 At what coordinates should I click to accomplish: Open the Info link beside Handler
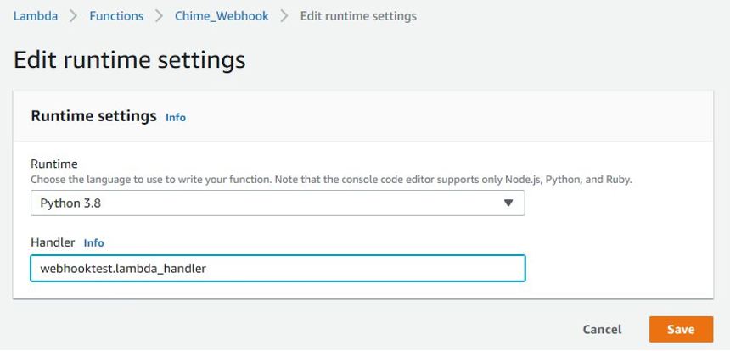(x=93, y=243)
